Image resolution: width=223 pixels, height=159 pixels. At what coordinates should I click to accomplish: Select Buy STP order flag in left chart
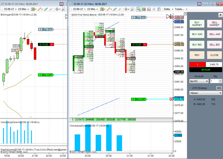click(46, 30)
